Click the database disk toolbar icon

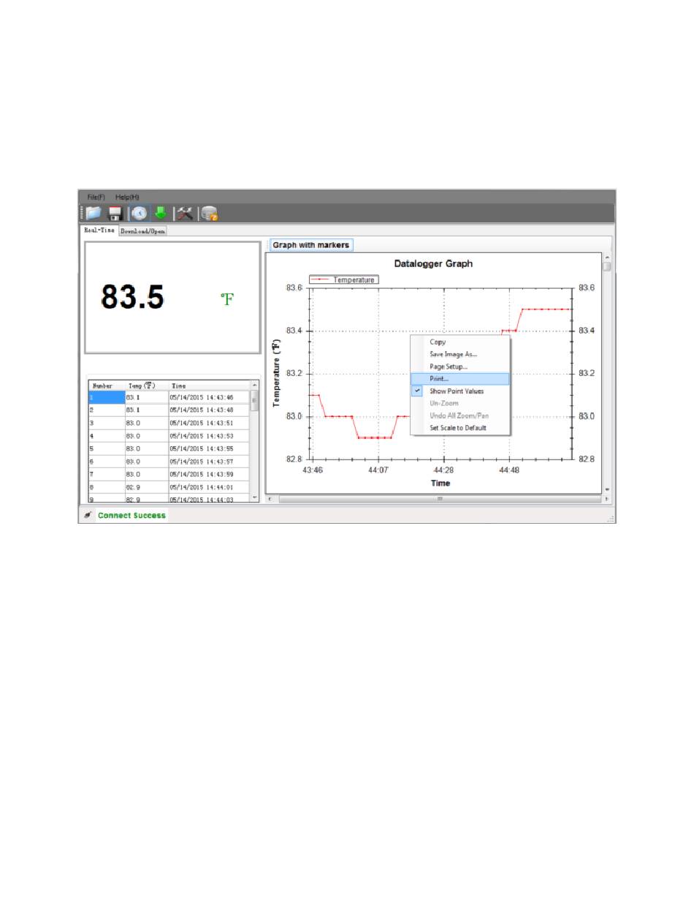coord(210,213)
